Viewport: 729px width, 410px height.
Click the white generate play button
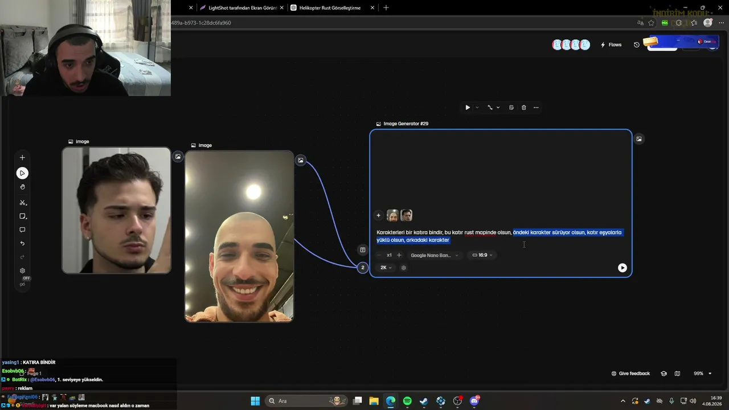click(622, 268)
